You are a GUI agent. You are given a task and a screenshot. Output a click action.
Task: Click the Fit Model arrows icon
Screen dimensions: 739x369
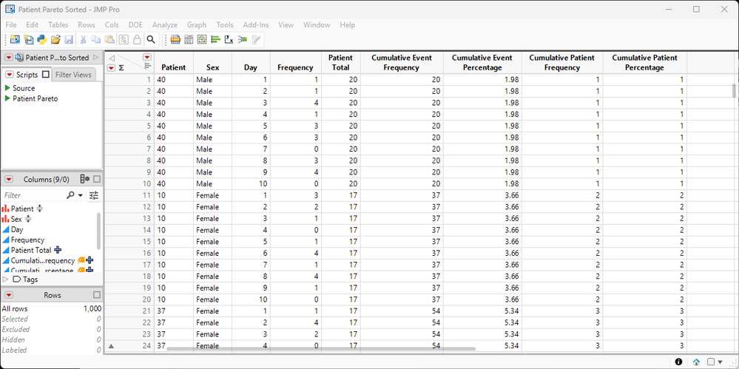(x=243, y=40)
